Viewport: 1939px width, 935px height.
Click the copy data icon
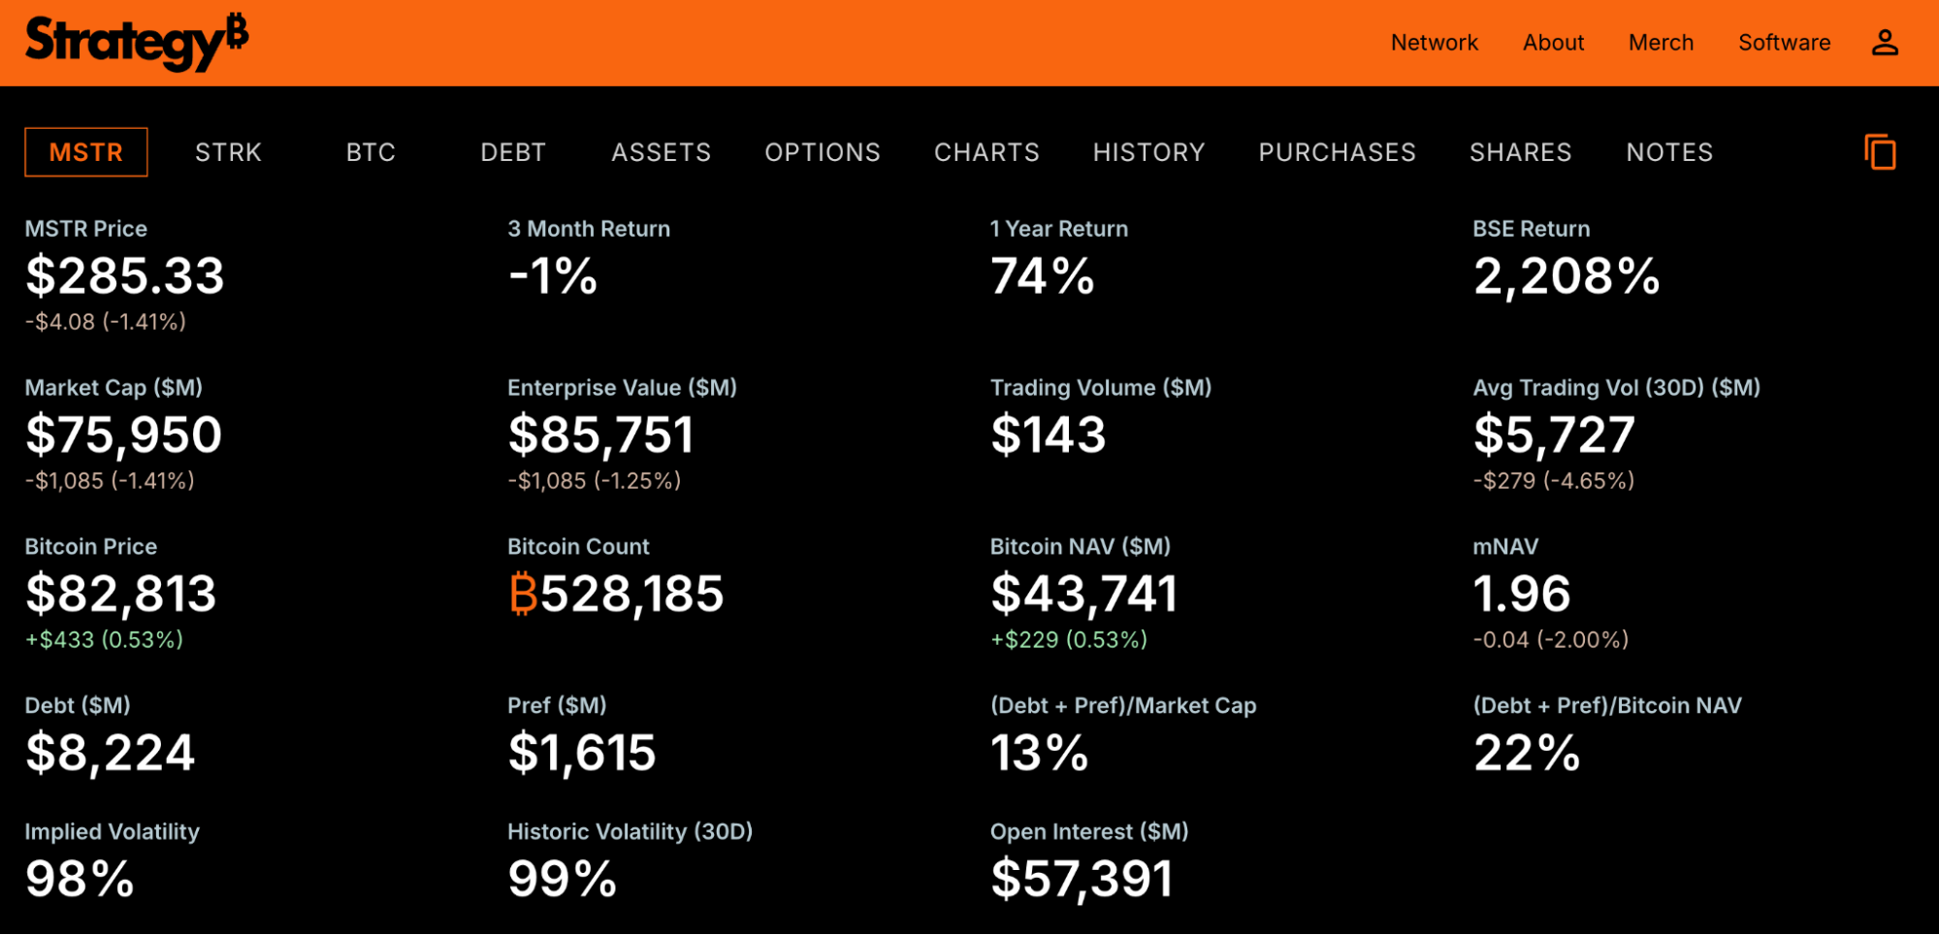pos(1880,152)
